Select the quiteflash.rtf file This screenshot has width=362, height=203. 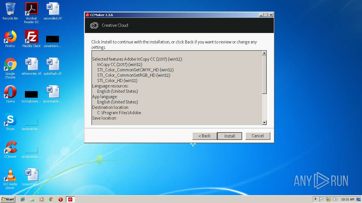tap(53, 67)
